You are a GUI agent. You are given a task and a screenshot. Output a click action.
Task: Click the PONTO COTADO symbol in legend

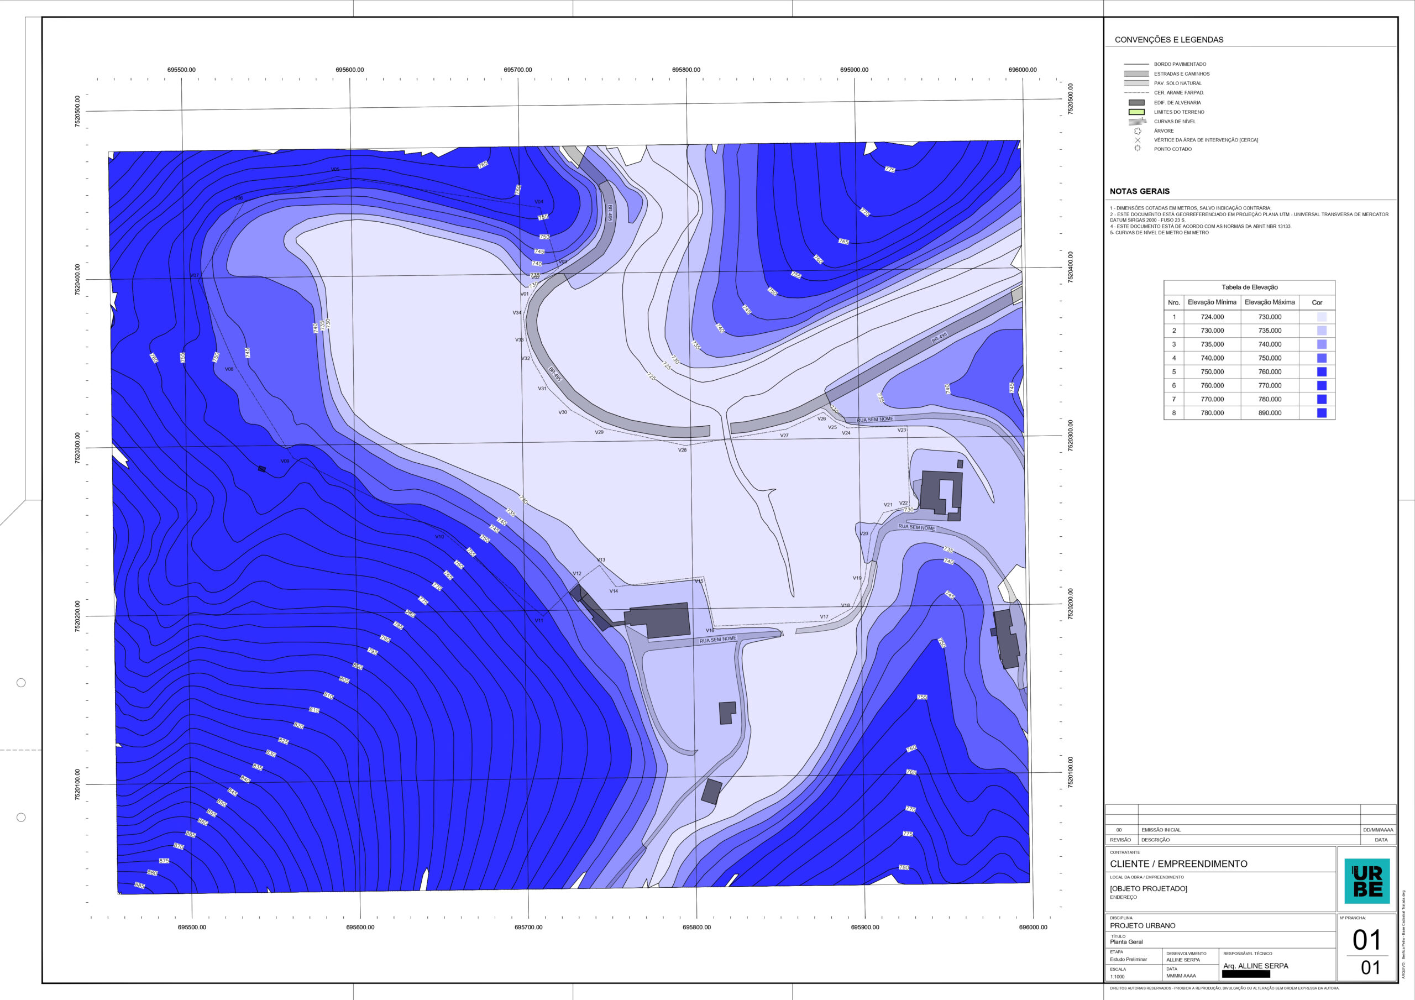pos(1138,149)
